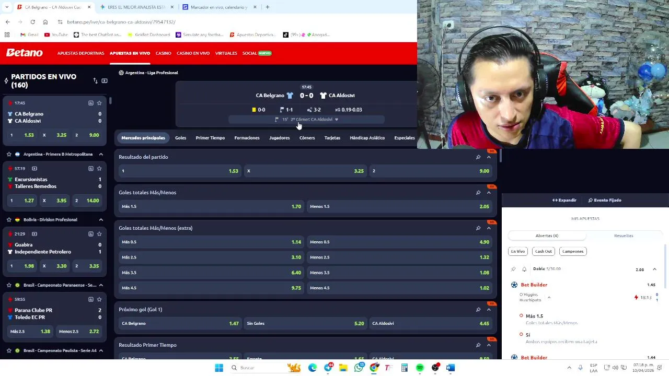Screen dimensions: 669x376
Task: Favorite the CA Belgrano vs CA Aldosivi card
Action: [x=99, y=103]
